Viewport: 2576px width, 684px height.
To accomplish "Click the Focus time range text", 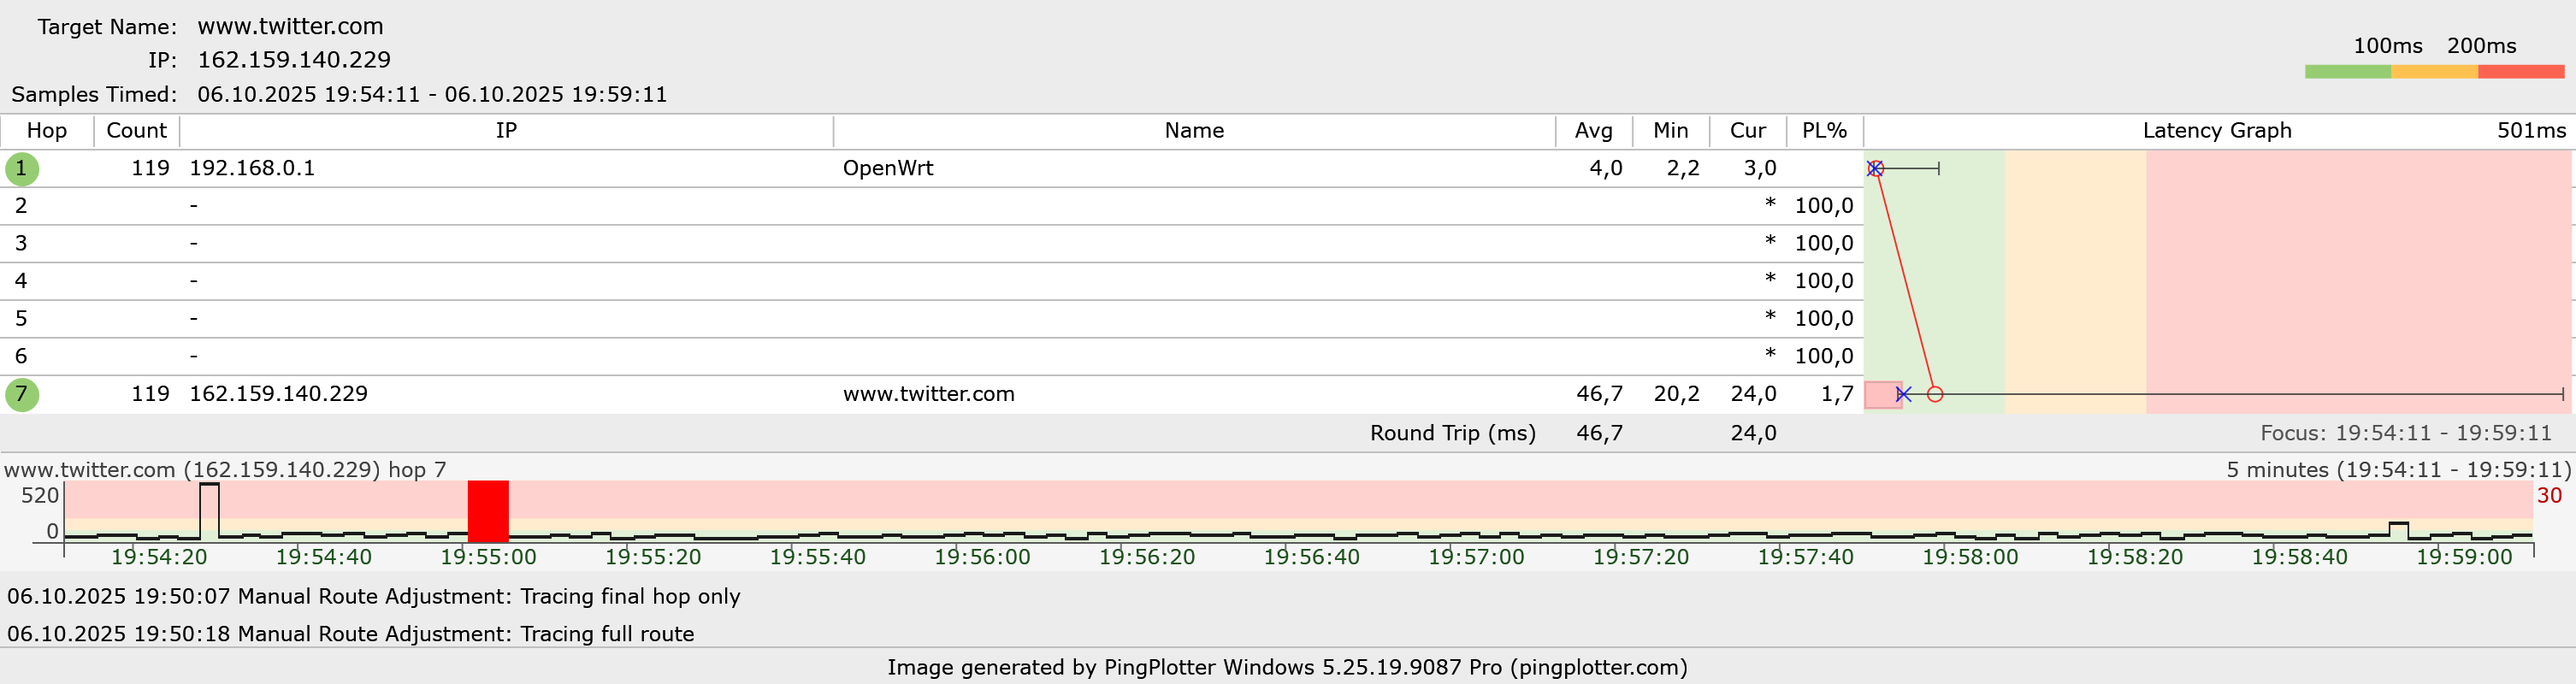I will pyautogui.click(x=2405, y=434).
